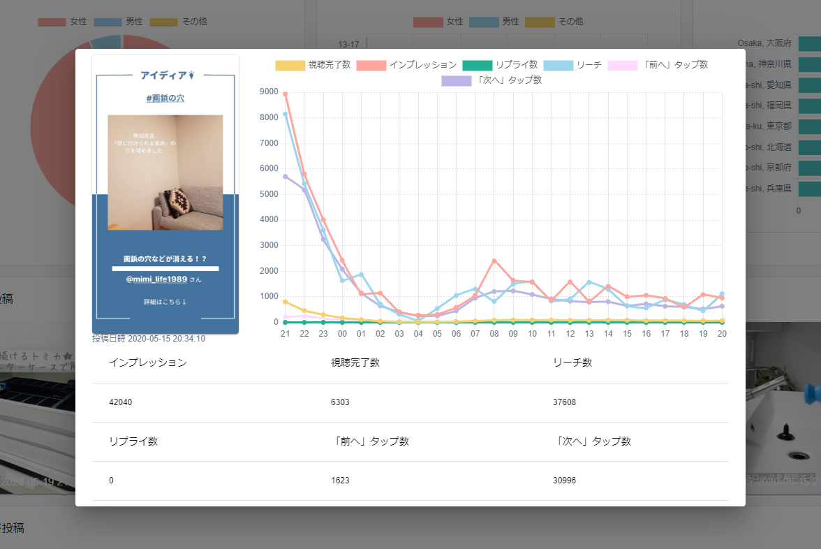
Task: Click the @mimi_life1989 username in story
Action: tap(156, 279)
